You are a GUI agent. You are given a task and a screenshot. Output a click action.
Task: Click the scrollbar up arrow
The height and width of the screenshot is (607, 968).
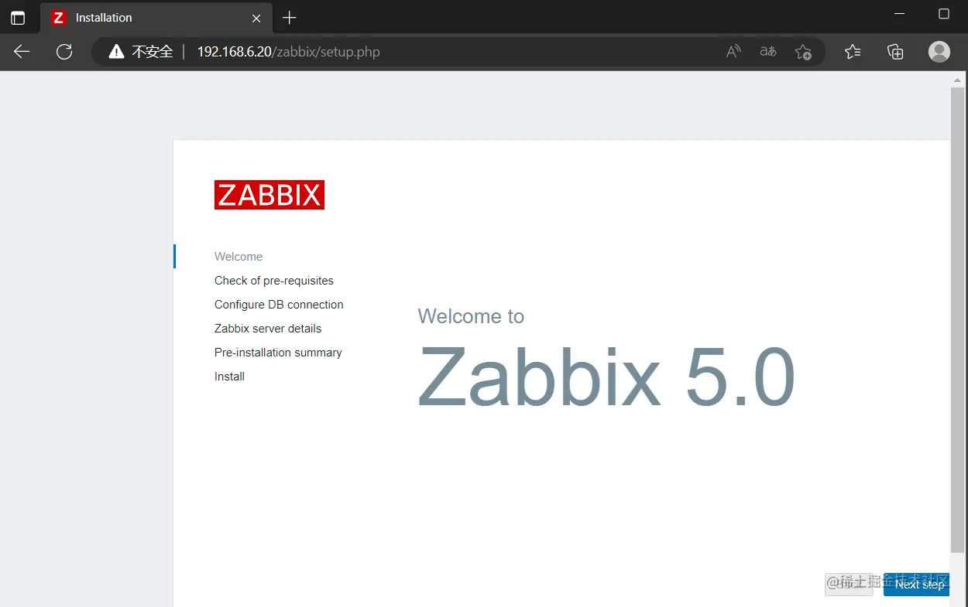pyautogui.click(x=958, y=79)
